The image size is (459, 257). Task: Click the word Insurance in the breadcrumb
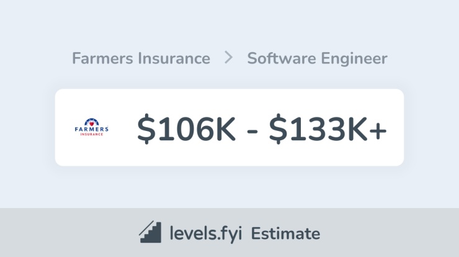click(x=174, y=58)
